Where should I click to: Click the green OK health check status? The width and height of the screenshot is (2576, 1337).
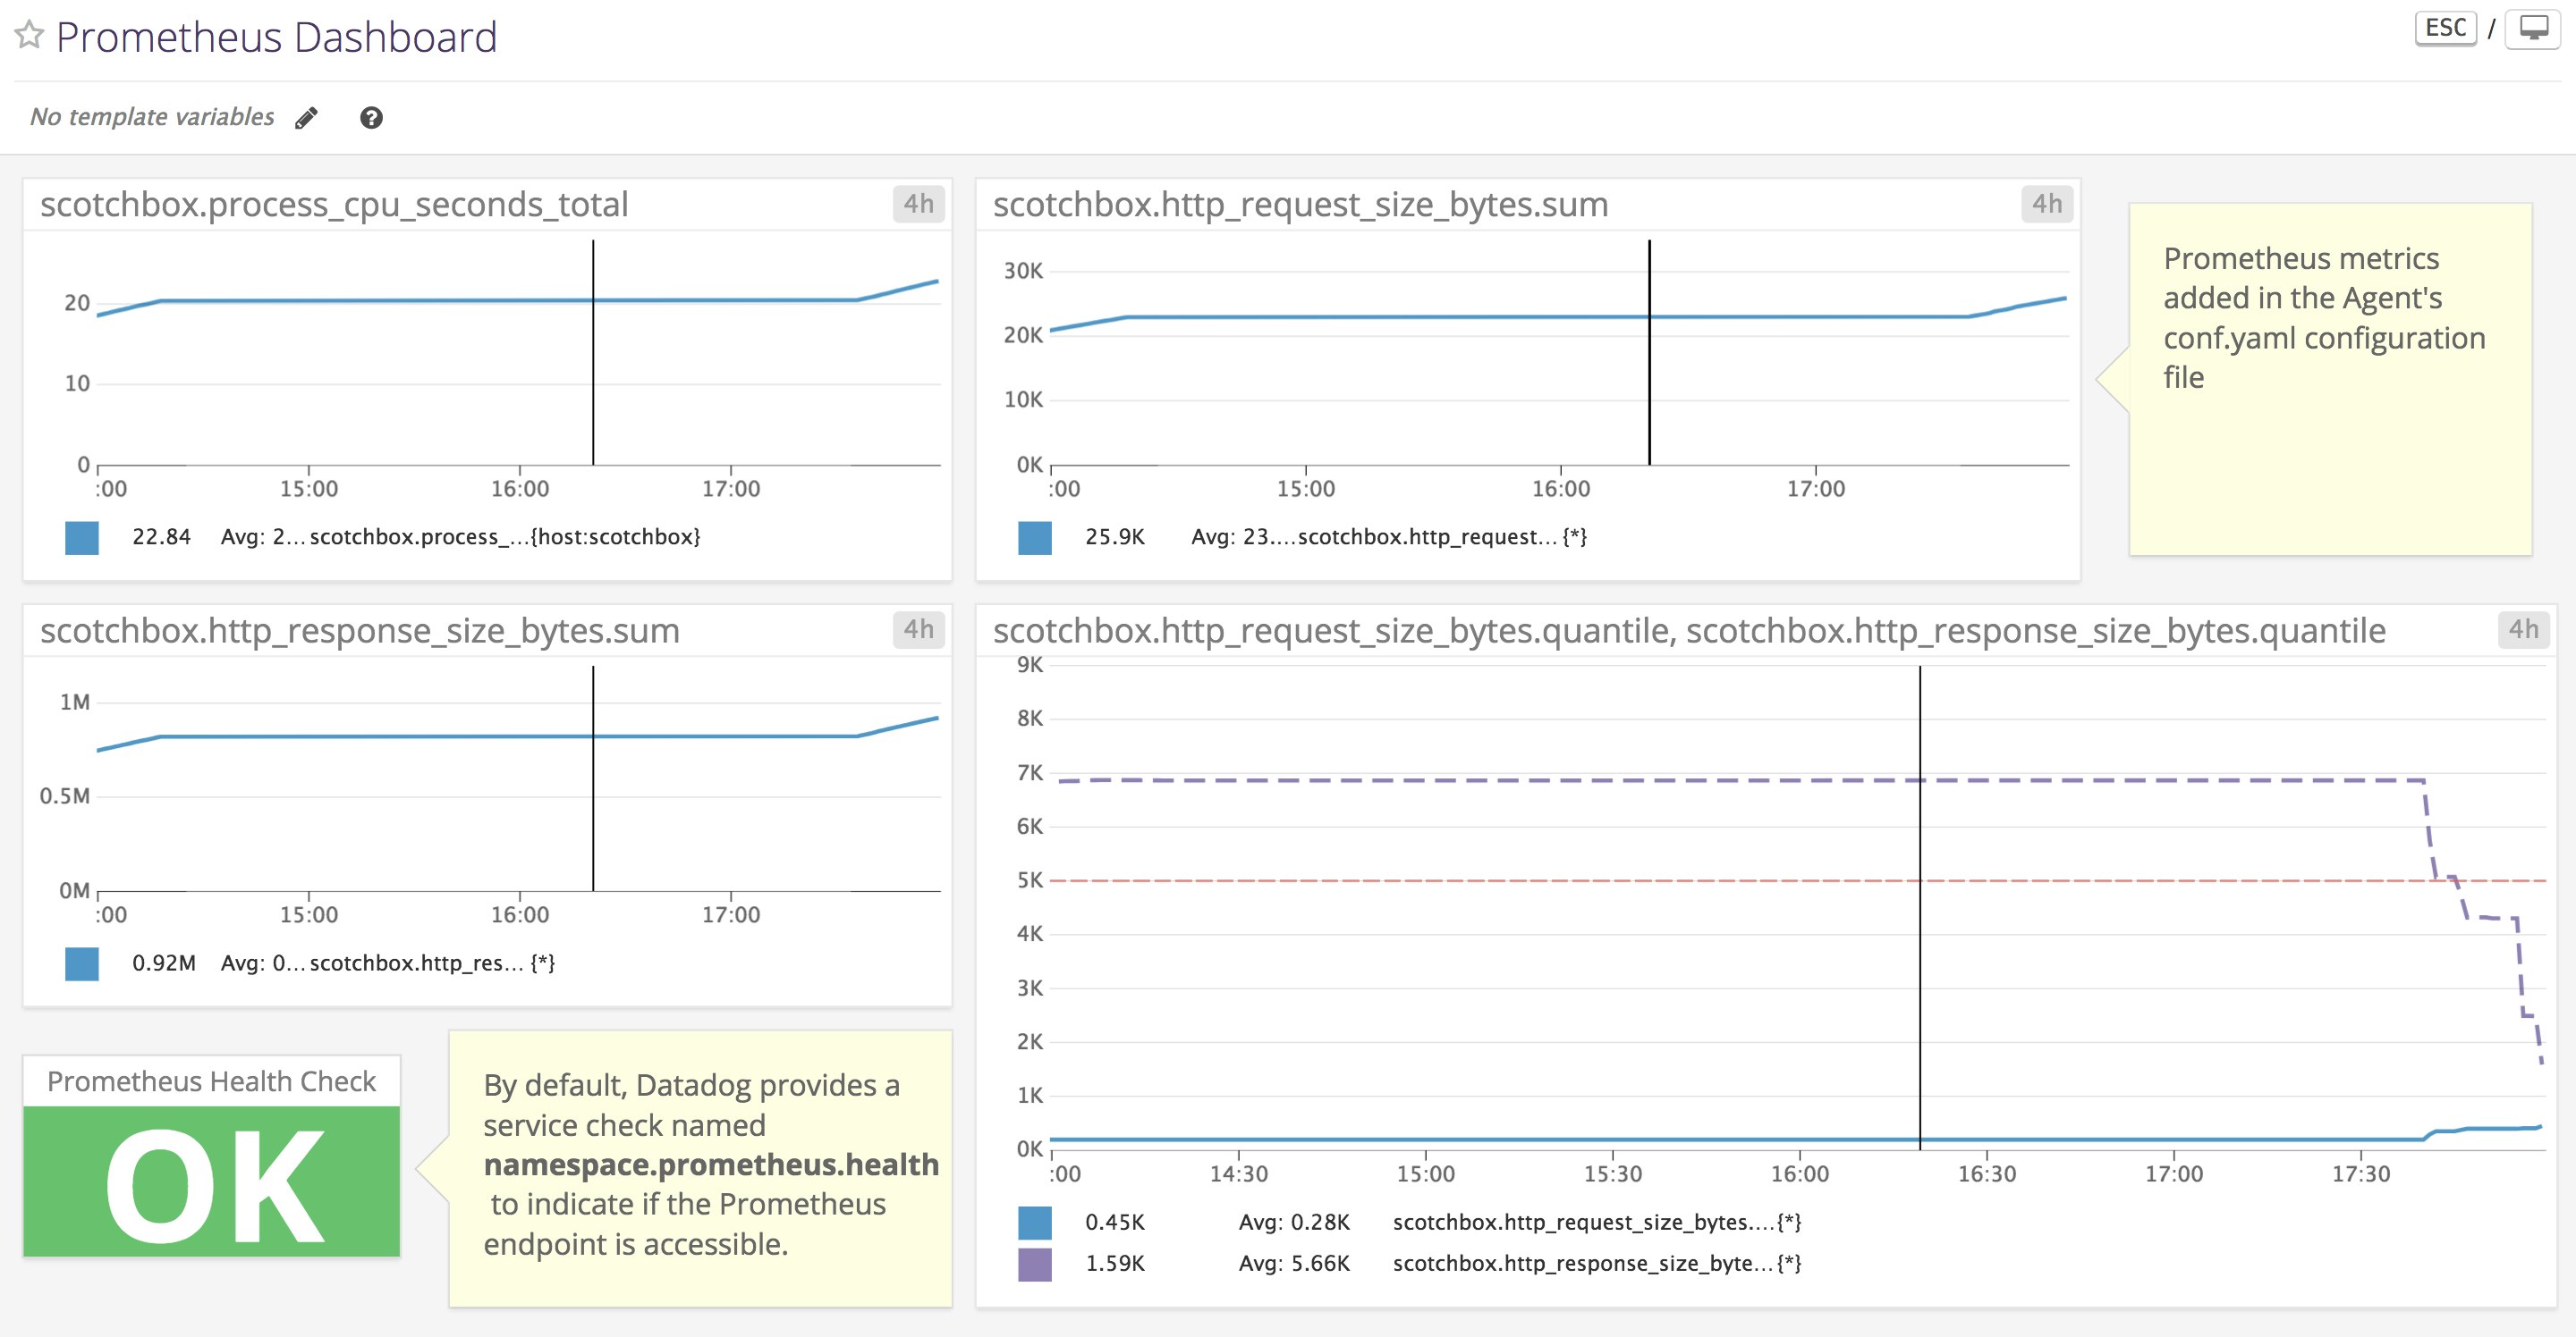coord(212,1182)
